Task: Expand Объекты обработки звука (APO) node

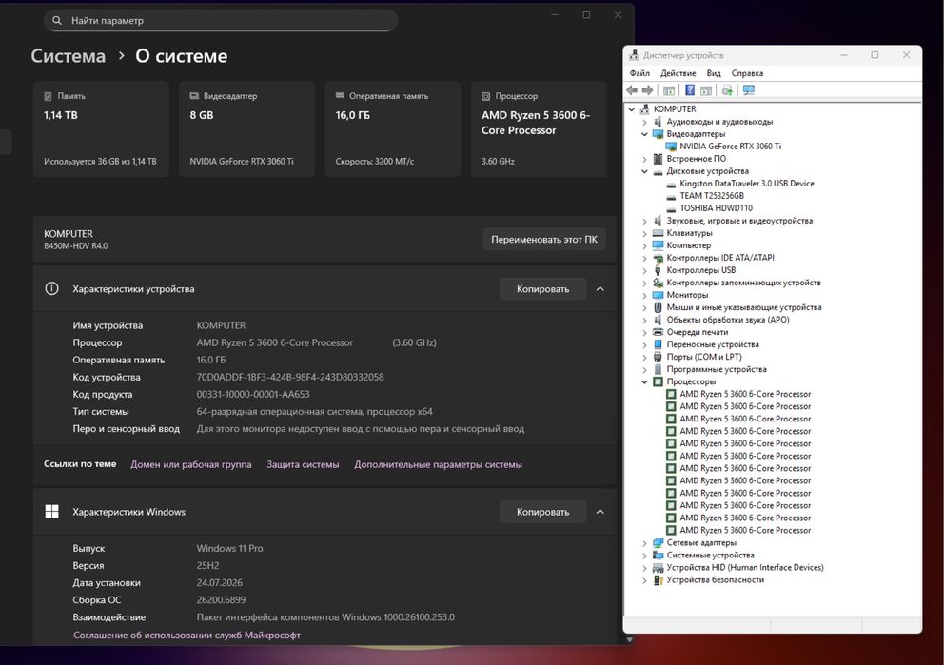Action: [645, 321]
